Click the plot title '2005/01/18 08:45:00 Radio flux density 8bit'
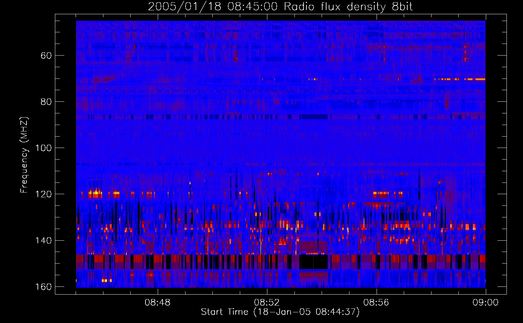The image size is (523, 323). click(x=280, y=7)
